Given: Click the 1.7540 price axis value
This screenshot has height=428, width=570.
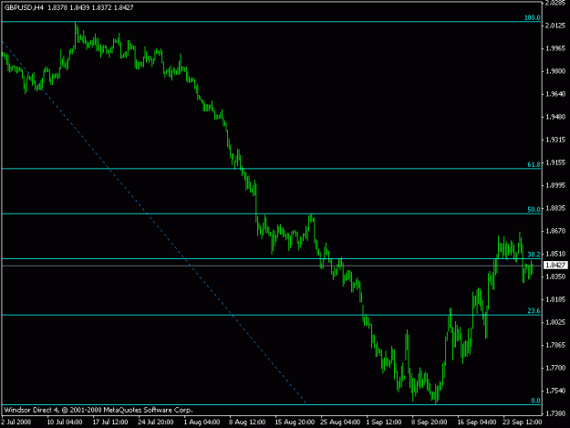Looking at the screenshot, I should 555,391.
